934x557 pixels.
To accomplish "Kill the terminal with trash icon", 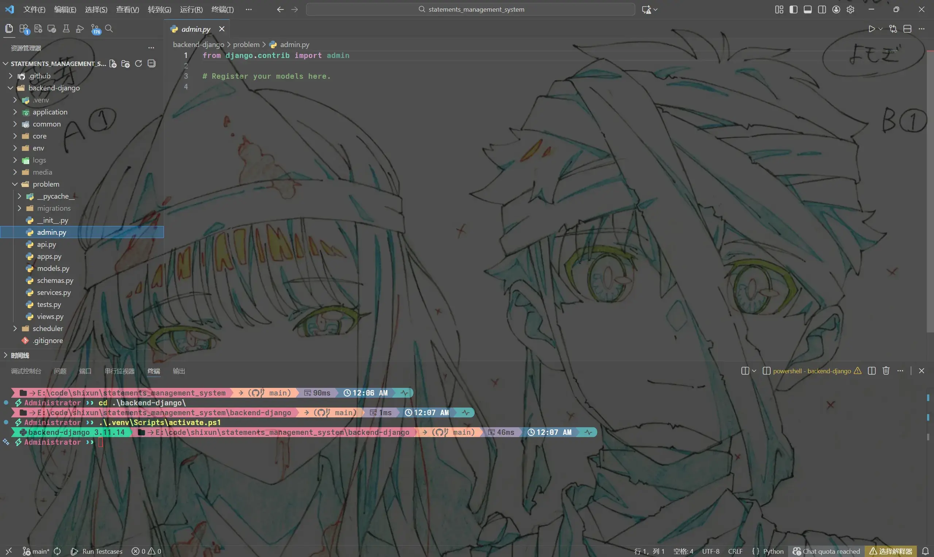I will click(x=886, y=371).
